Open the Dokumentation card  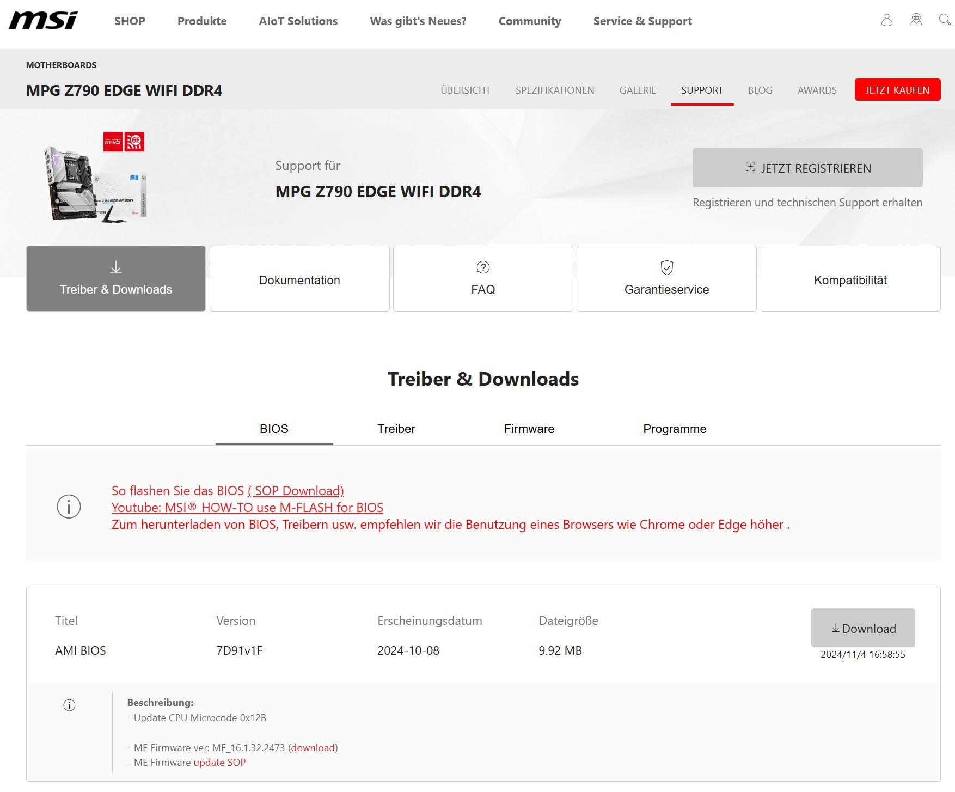tap(299, 278)
